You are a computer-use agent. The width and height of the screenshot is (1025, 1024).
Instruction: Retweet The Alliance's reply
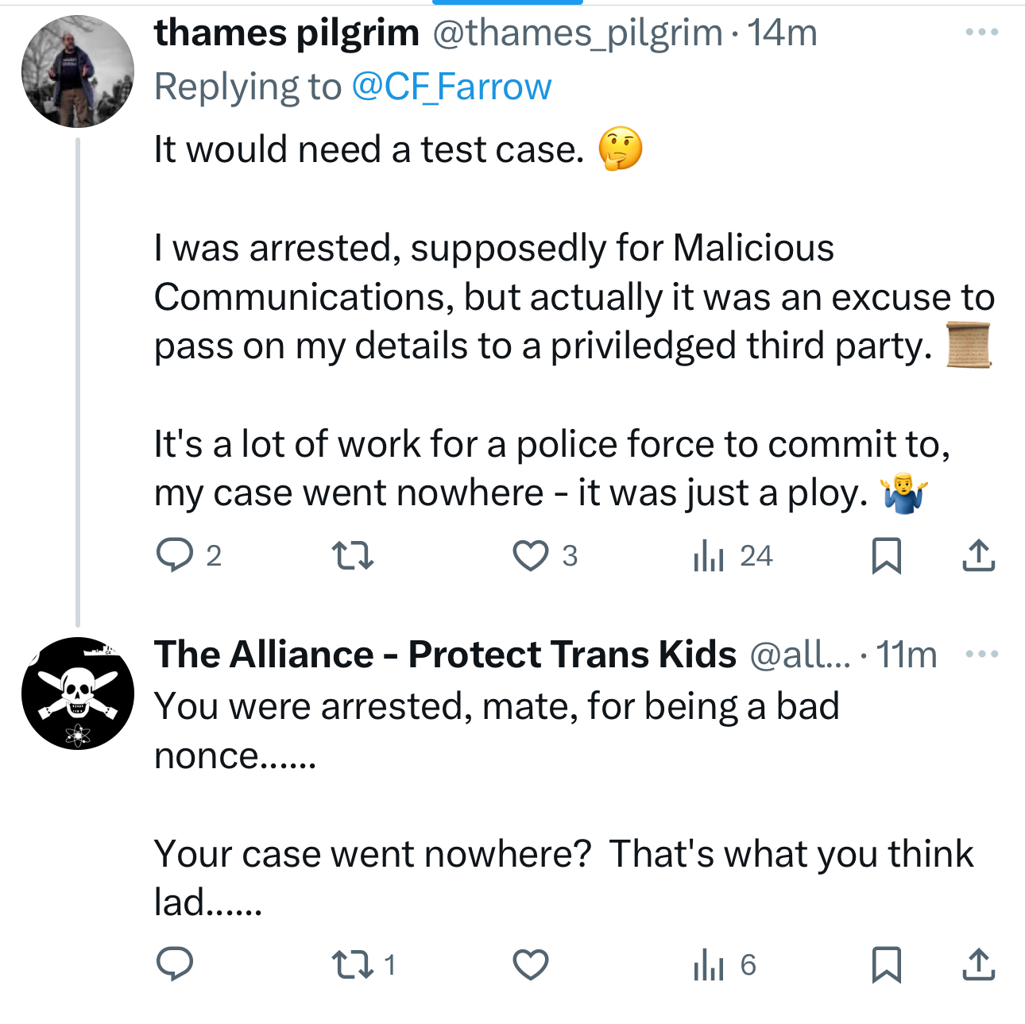pos(352,964)
